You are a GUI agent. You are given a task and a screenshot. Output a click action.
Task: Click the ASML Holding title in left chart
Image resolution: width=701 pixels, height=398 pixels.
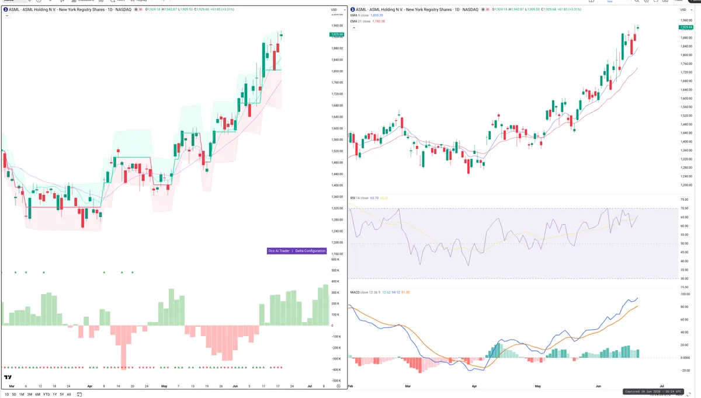pos(70,10)
